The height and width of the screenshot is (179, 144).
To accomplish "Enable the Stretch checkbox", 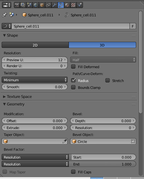I will [108, 80].
